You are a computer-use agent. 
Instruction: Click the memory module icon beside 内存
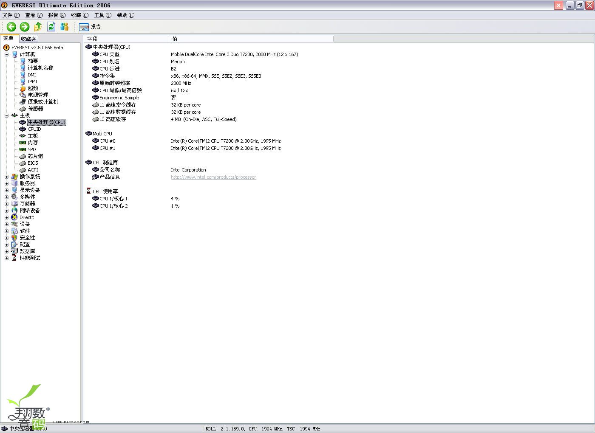click(x=23, y=143)
